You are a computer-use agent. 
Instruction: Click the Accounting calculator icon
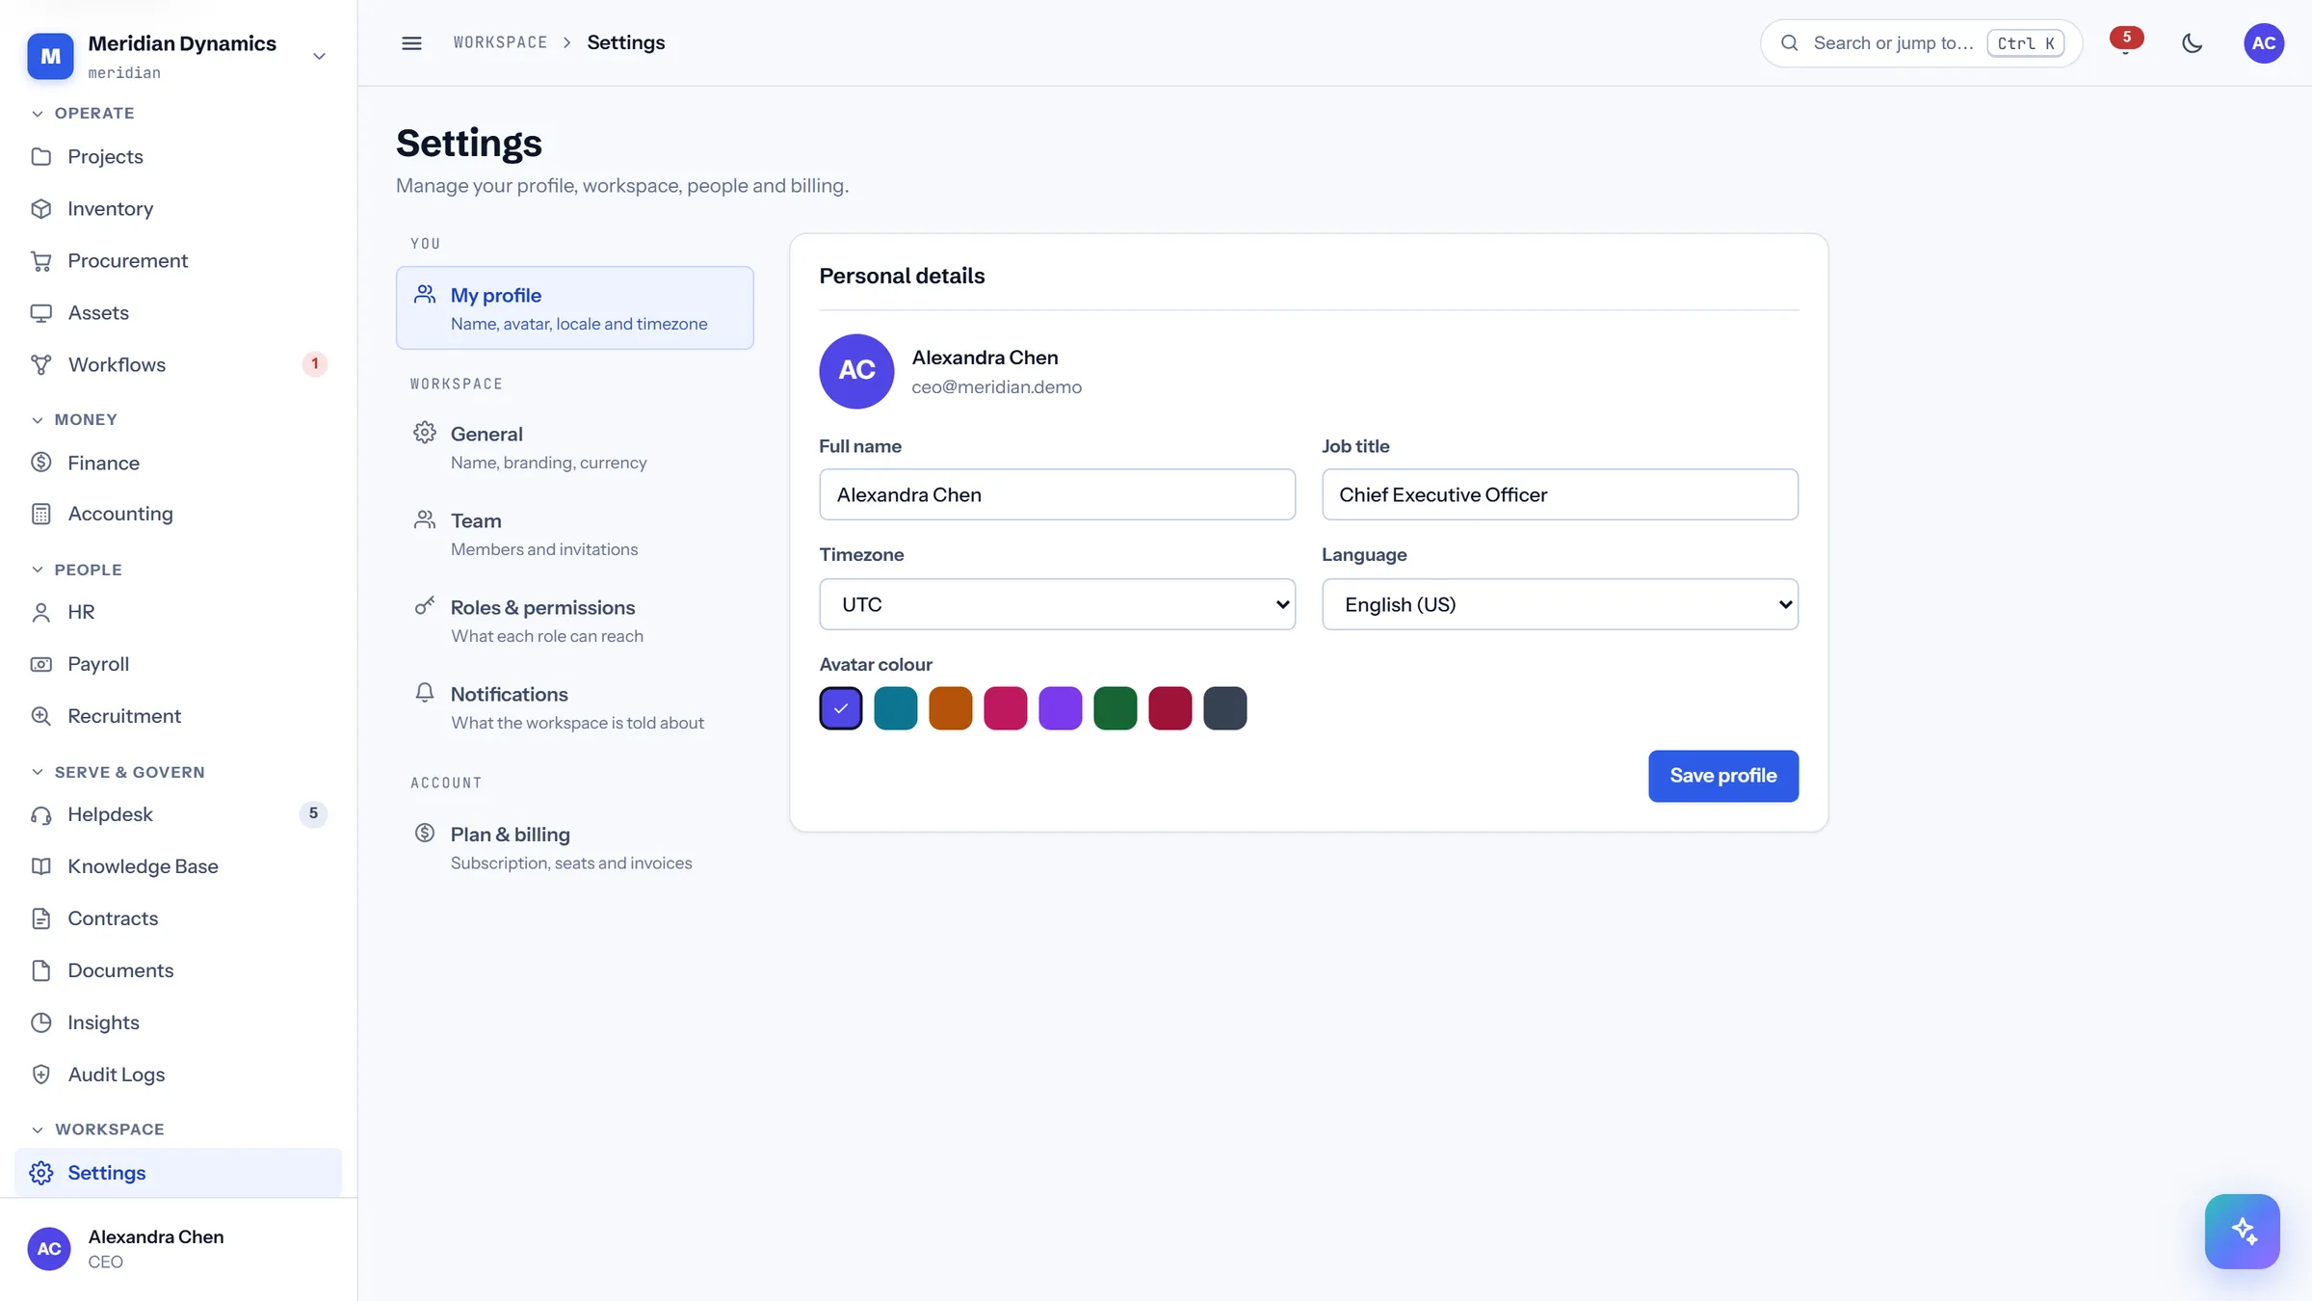pos(40,514)
